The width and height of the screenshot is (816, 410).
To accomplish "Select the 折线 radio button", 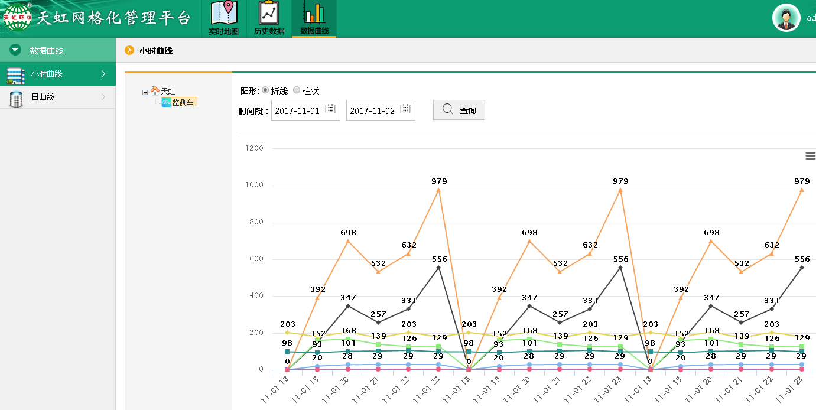I will (x=265, y=90).
